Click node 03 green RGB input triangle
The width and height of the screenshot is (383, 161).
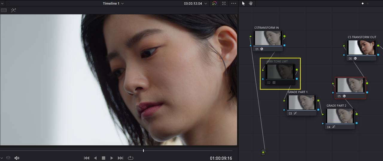pyautogui.click(x=285, y=101)
